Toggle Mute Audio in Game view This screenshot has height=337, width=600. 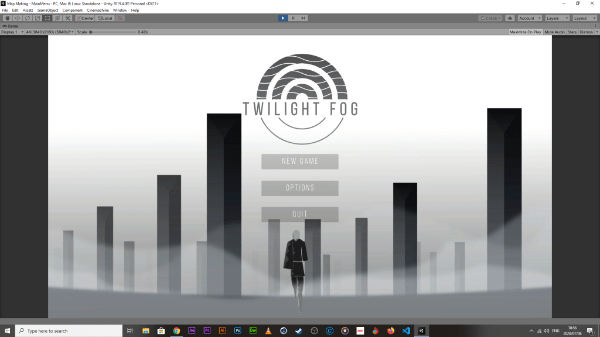pyautogui.click(x=554, y=32)
